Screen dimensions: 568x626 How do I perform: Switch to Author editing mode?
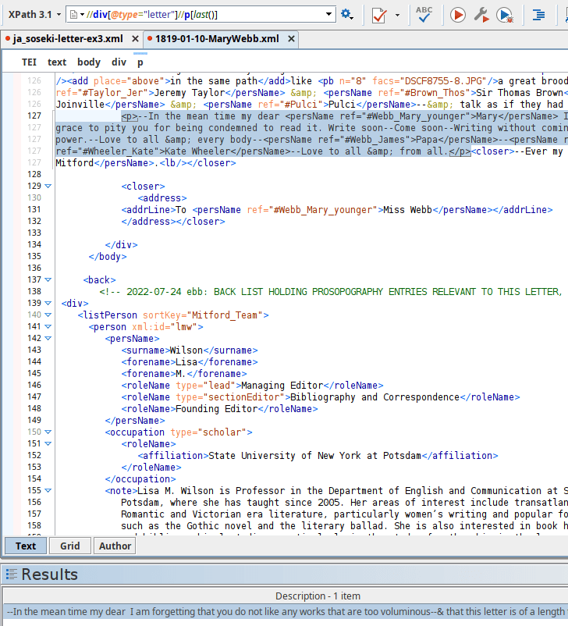115,546
